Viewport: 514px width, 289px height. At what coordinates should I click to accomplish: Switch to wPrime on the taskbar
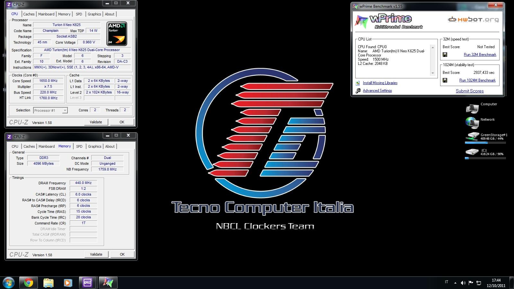pyautogui.click(x=108, y=283)
